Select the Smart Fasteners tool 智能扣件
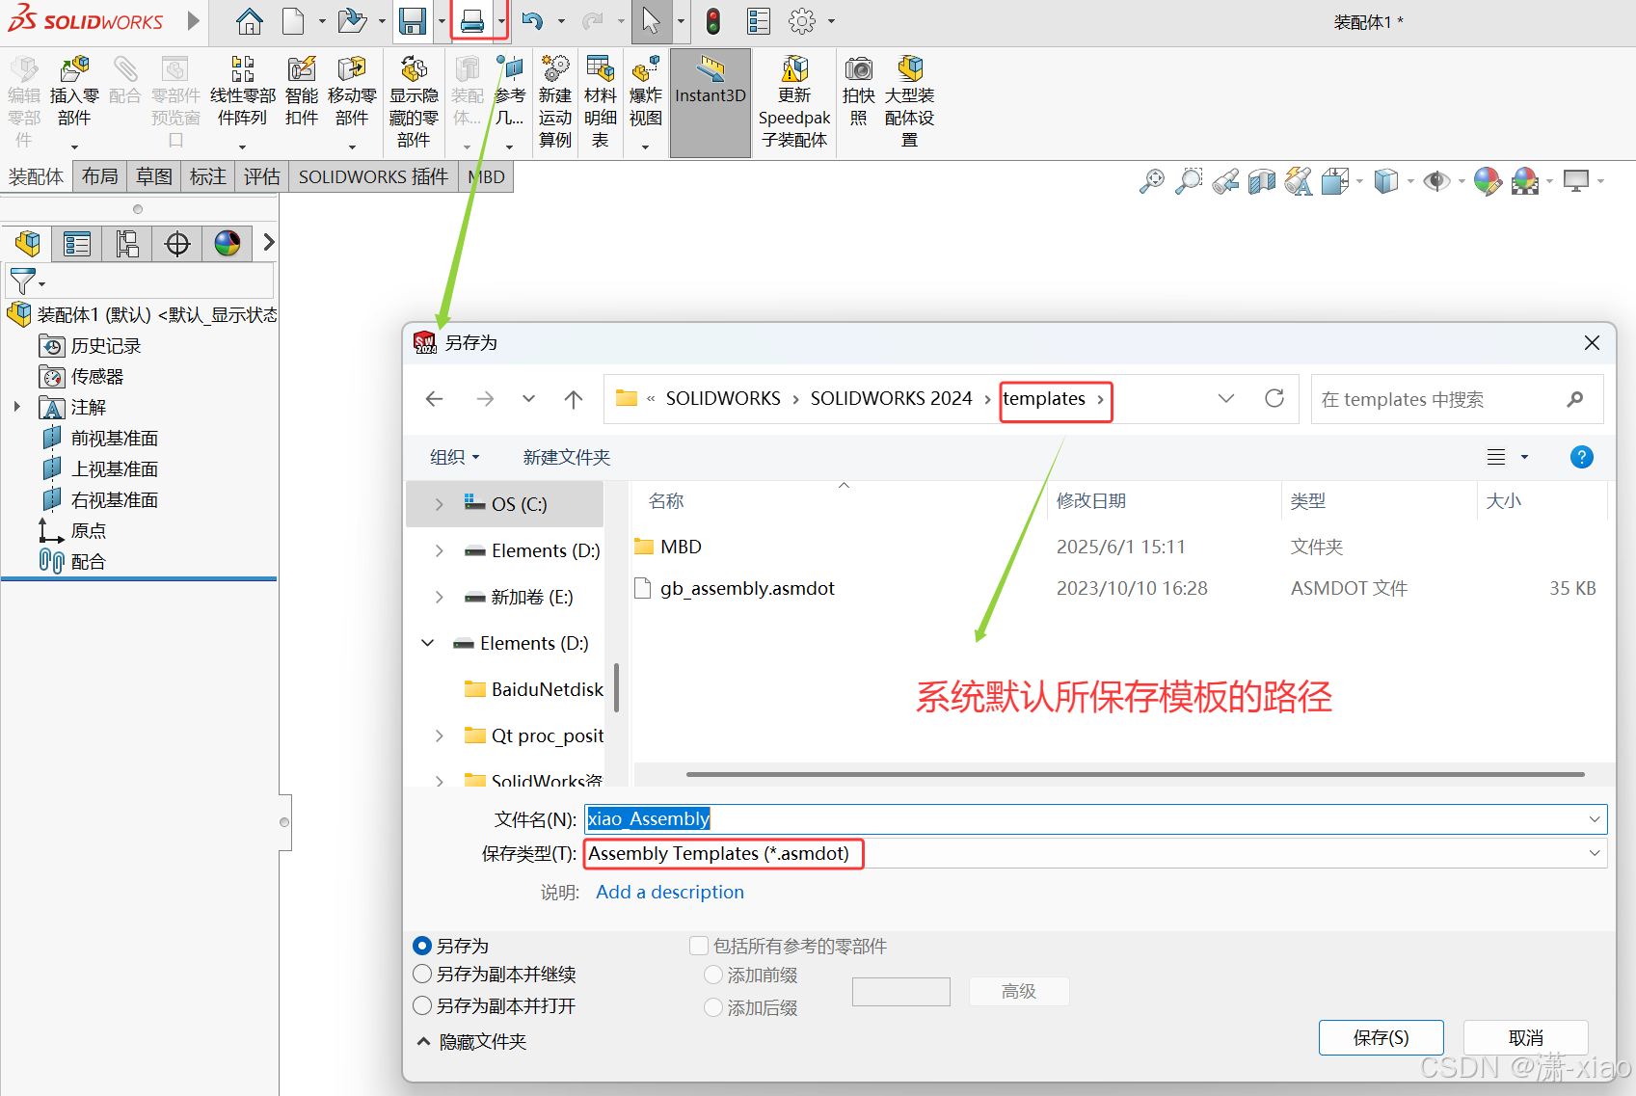 pyautogui.click(x=302, y=93)
